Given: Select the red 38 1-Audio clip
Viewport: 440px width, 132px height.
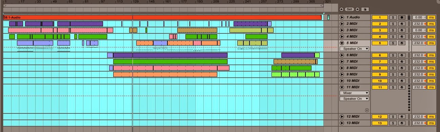Looking at the screenshot, I should tap(162, 17).
